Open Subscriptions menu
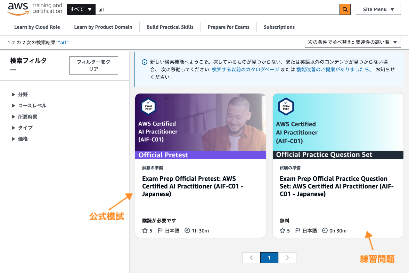409x273 pixels. point(279,27)
